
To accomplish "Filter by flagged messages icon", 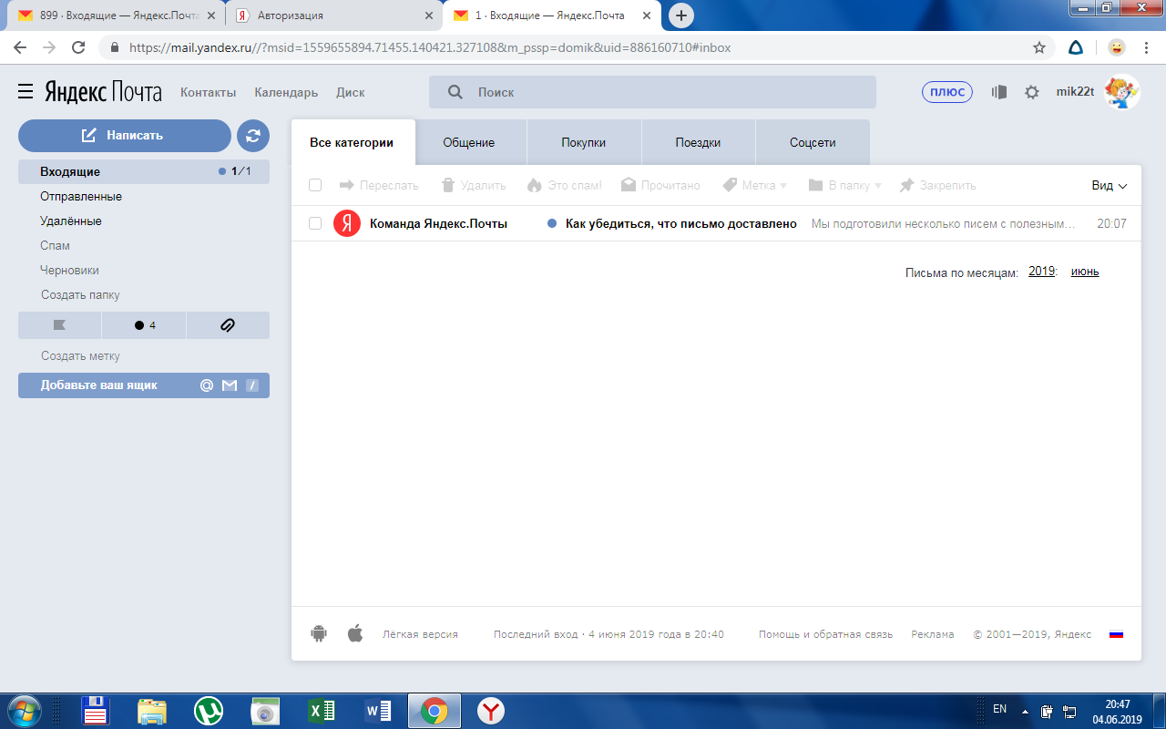I will tap(60, 325).
